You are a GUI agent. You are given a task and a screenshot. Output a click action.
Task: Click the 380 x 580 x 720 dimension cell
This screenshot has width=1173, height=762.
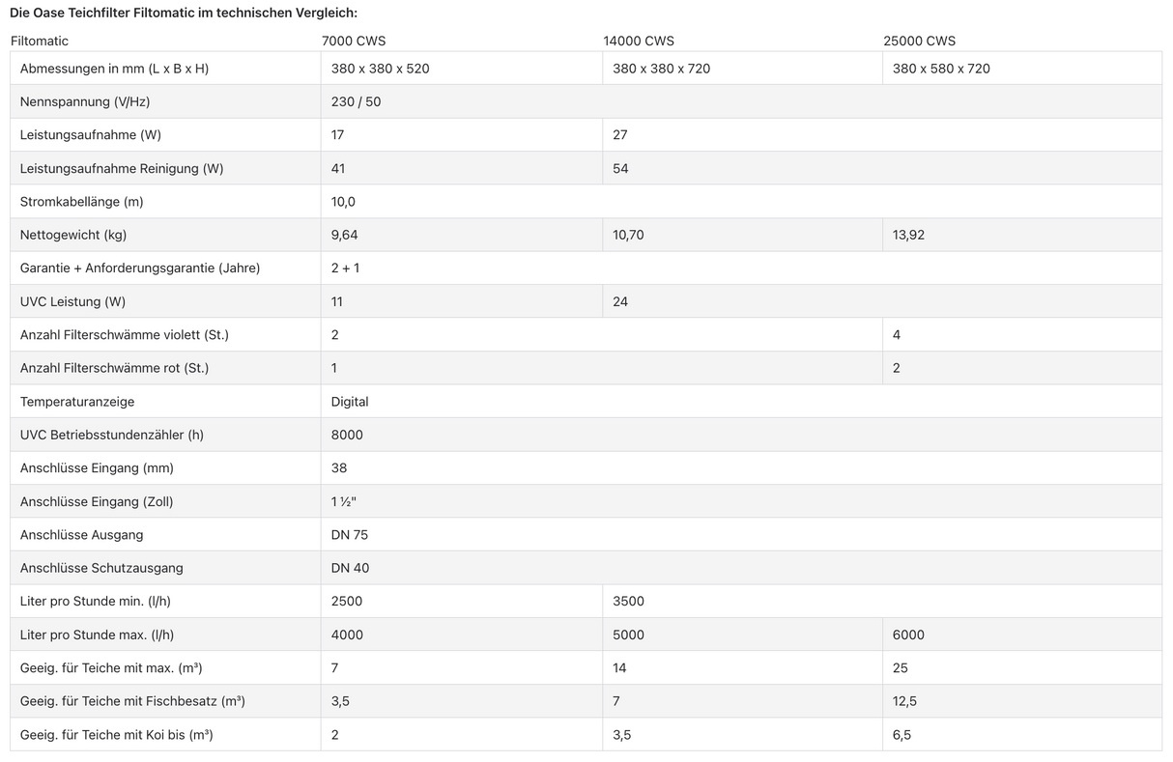click(941, 69)
